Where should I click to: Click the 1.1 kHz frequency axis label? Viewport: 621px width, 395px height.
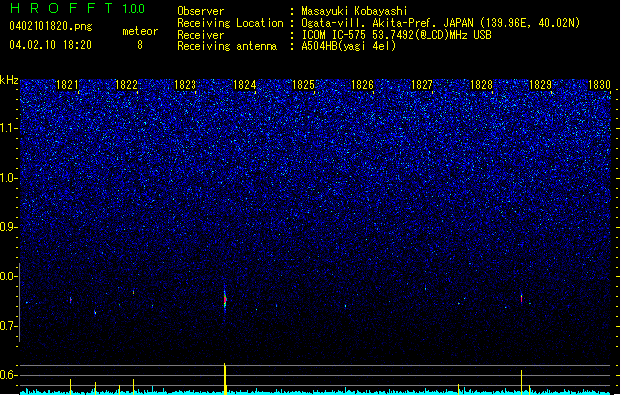coord(9,128)
